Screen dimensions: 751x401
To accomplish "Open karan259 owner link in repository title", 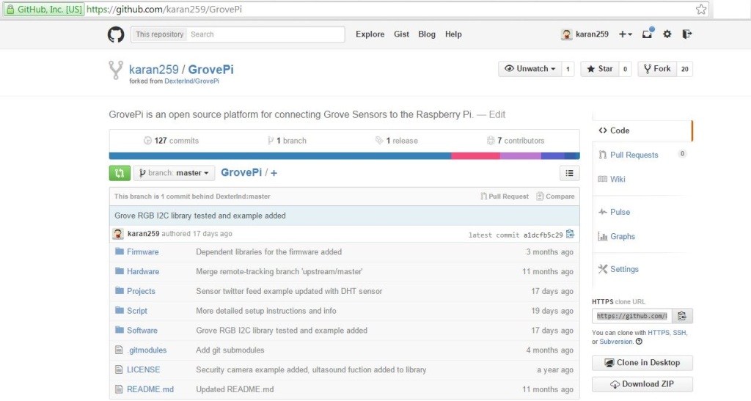I will point(154,70).
